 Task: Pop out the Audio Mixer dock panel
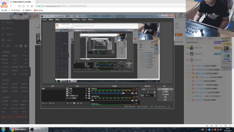pos(139,86)
